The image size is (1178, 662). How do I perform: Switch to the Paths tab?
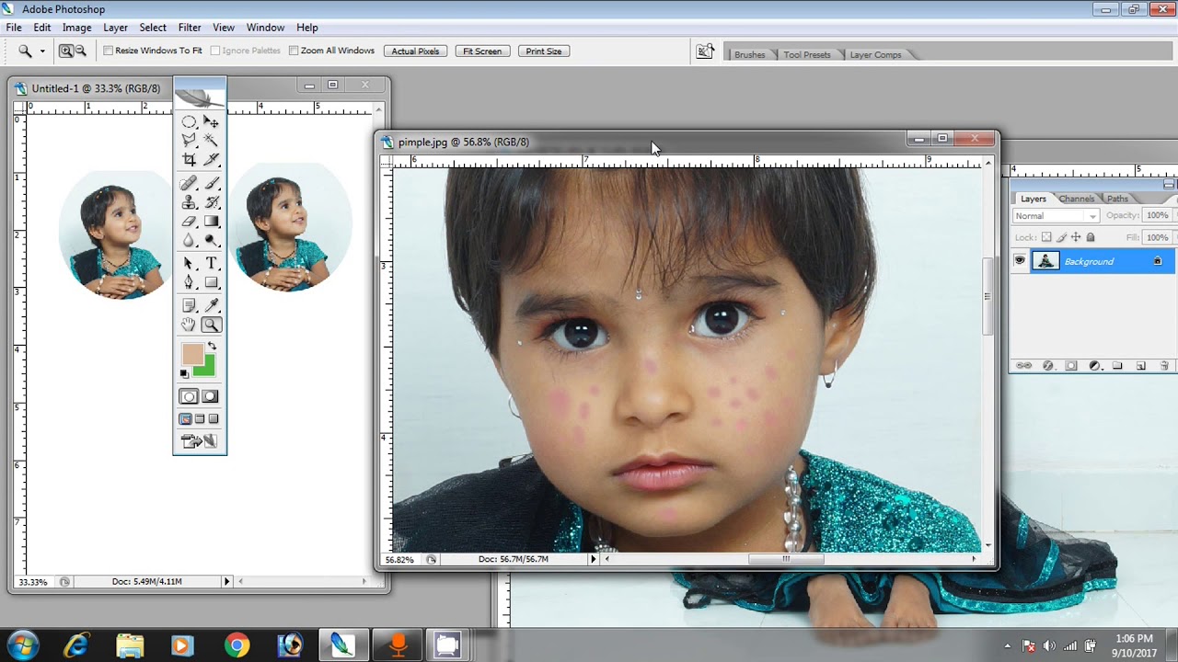[1117, 199]
